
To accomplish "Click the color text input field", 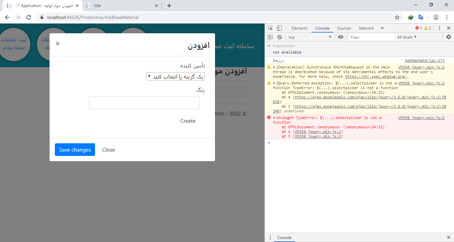I will pos(144,103).
